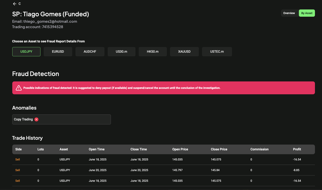
Task: Select the By Asset tab
Action: pos(306,13)
